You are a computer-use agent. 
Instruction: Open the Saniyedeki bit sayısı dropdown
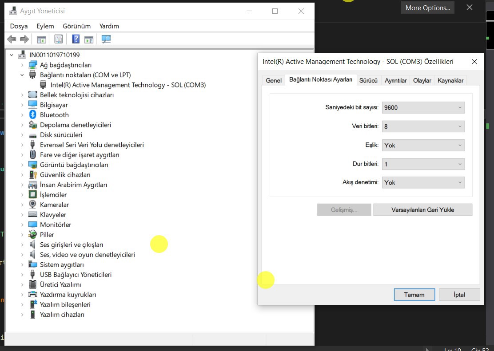click(423, 108)
